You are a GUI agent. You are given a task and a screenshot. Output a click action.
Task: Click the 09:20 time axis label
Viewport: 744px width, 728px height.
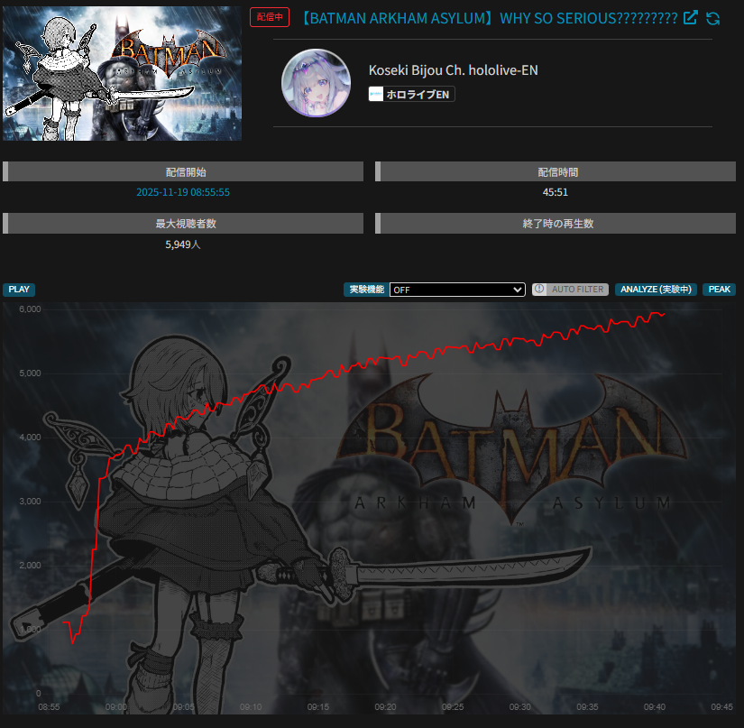pos(385,706)
